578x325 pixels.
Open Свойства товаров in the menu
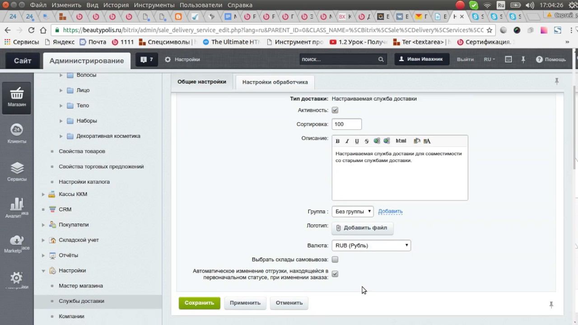tap(82, 151)
